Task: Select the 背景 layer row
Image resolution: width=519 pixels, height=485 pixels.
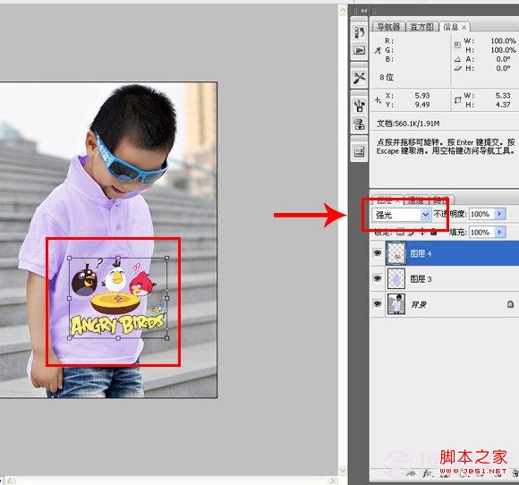Action: (x=444, y=304)
